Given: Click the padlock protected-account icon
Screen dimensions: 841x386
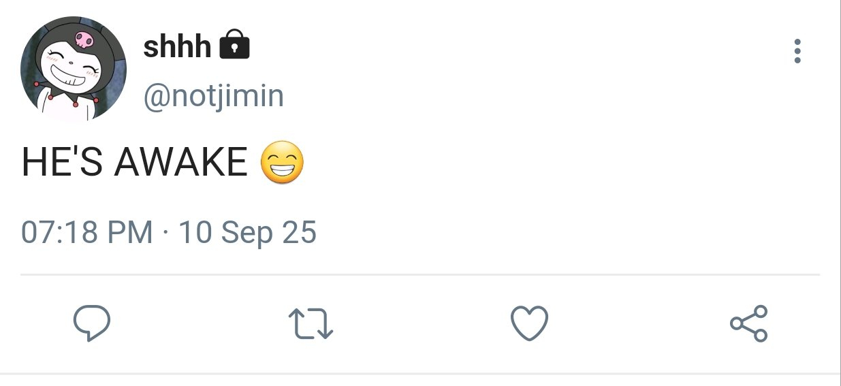Looking at the screenshot, I should click(235, 46).
